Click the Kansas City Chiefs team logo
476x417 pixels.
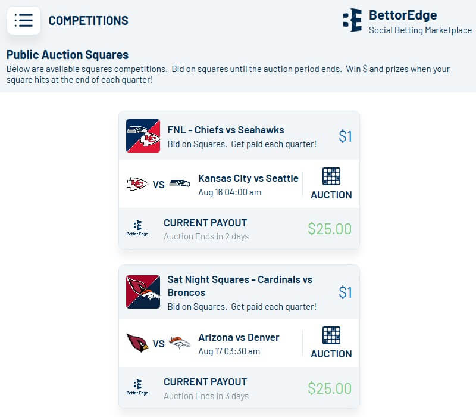(x=137, y=184)
